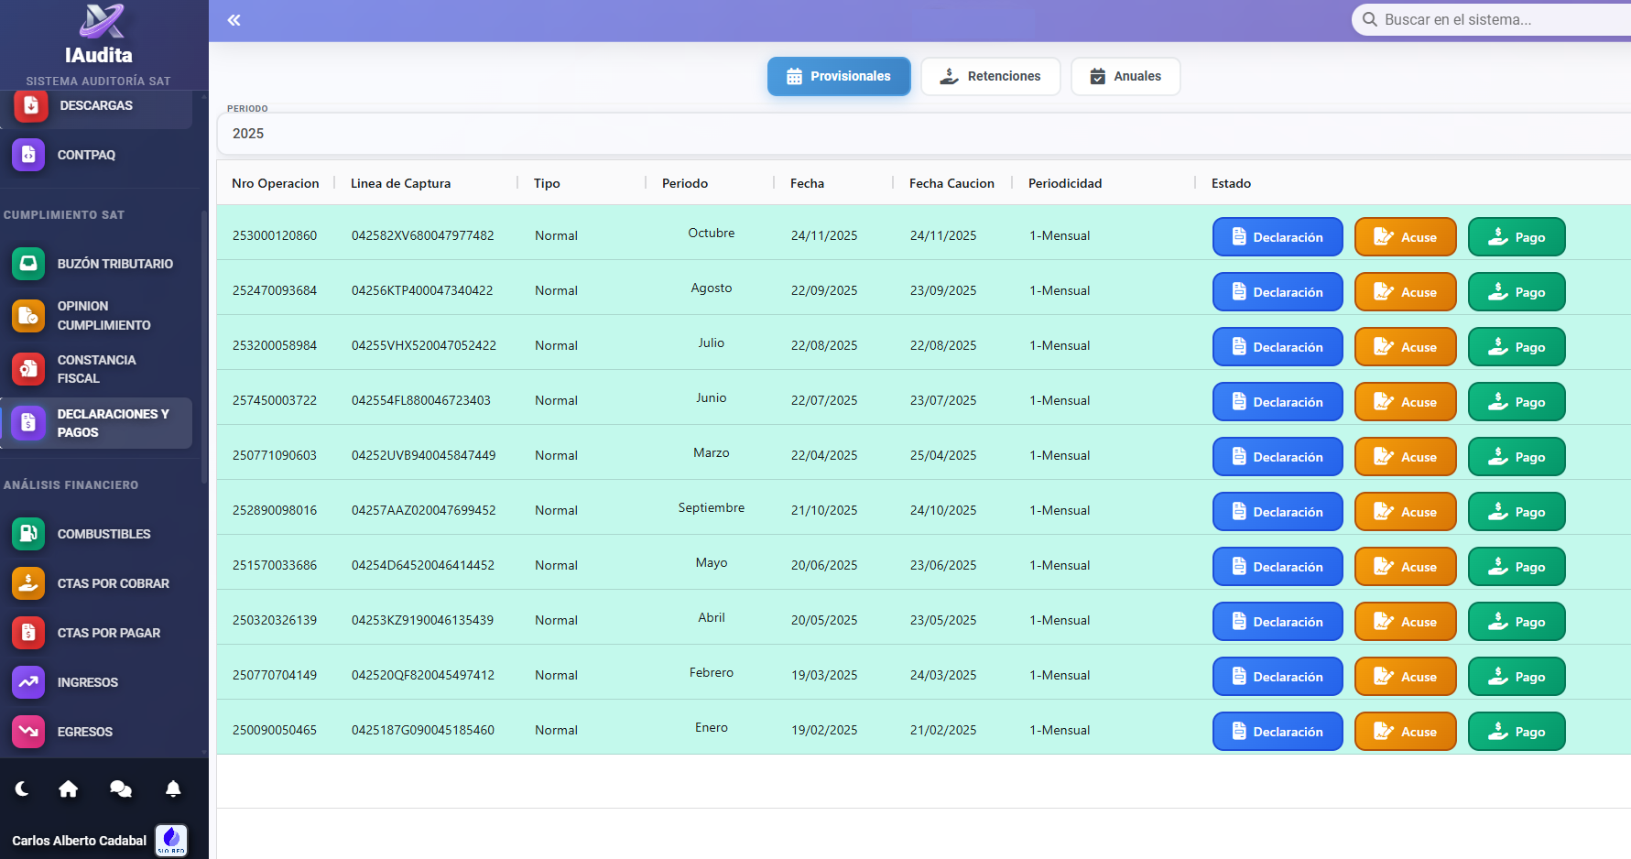The image size is (1631, 859).
Task: Go to home via house icon
Action: [x=69, y=788]
